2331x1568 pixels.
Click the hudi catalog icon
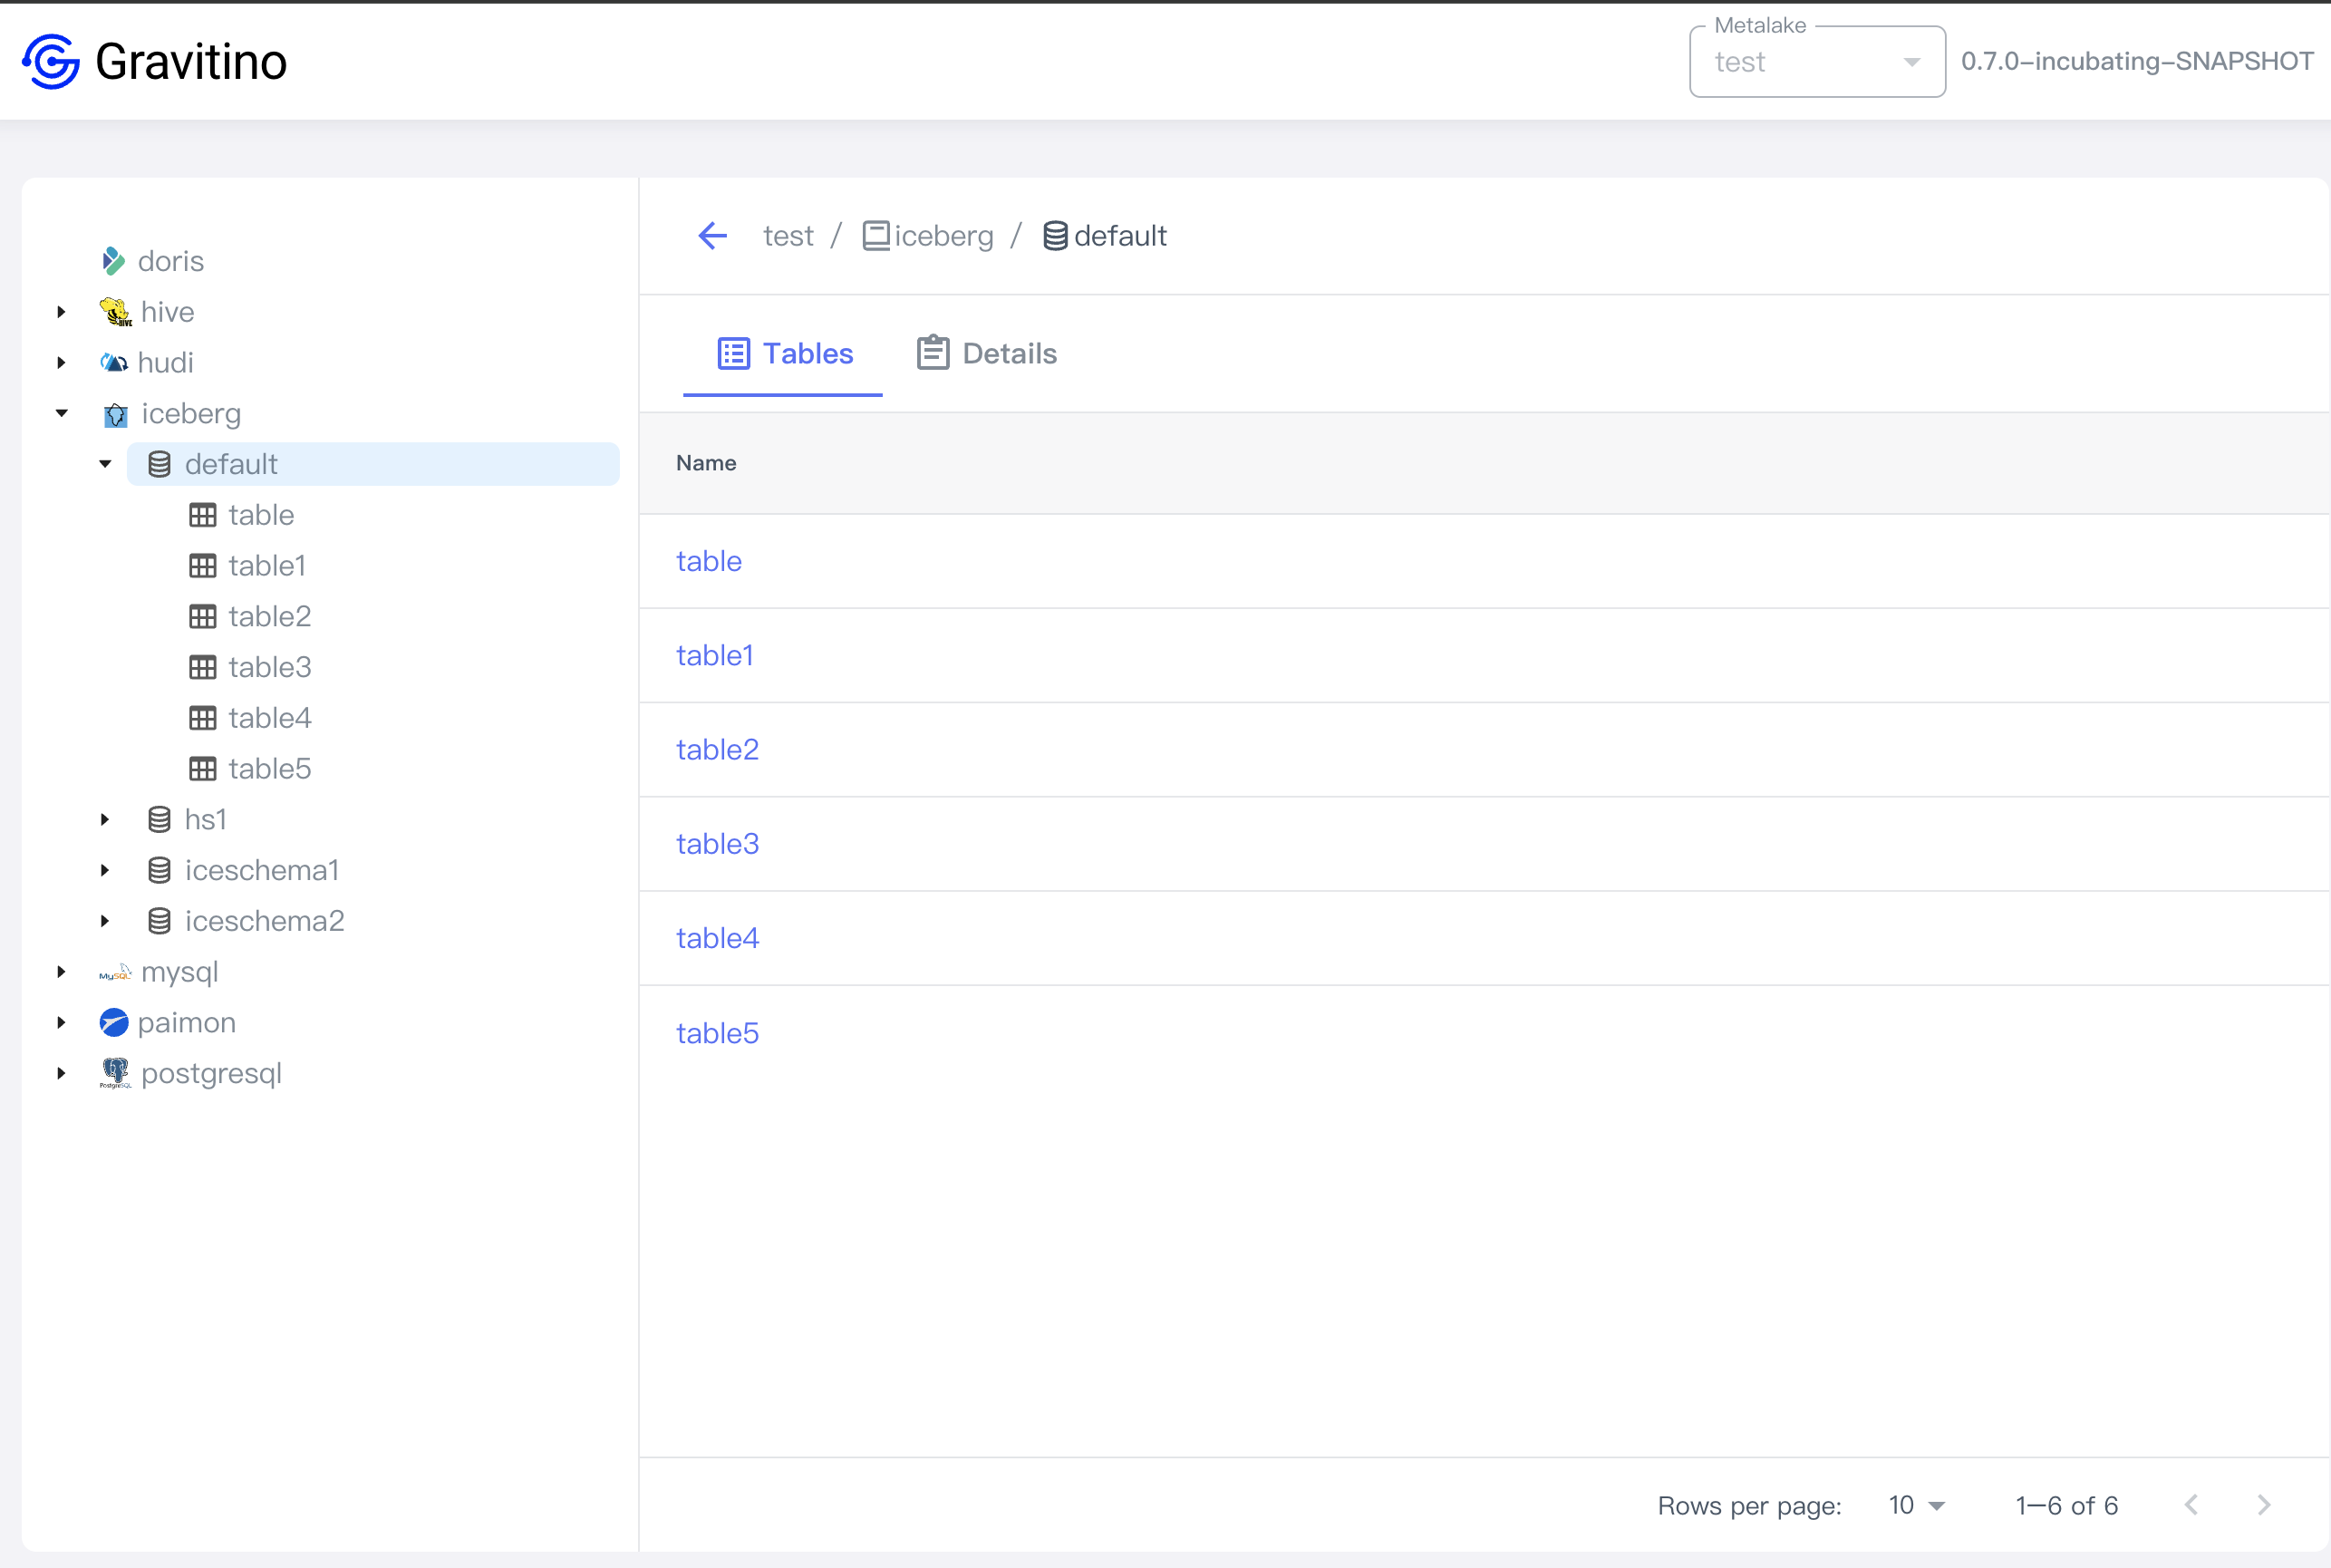pyautogui.click(x=114, y=363)
